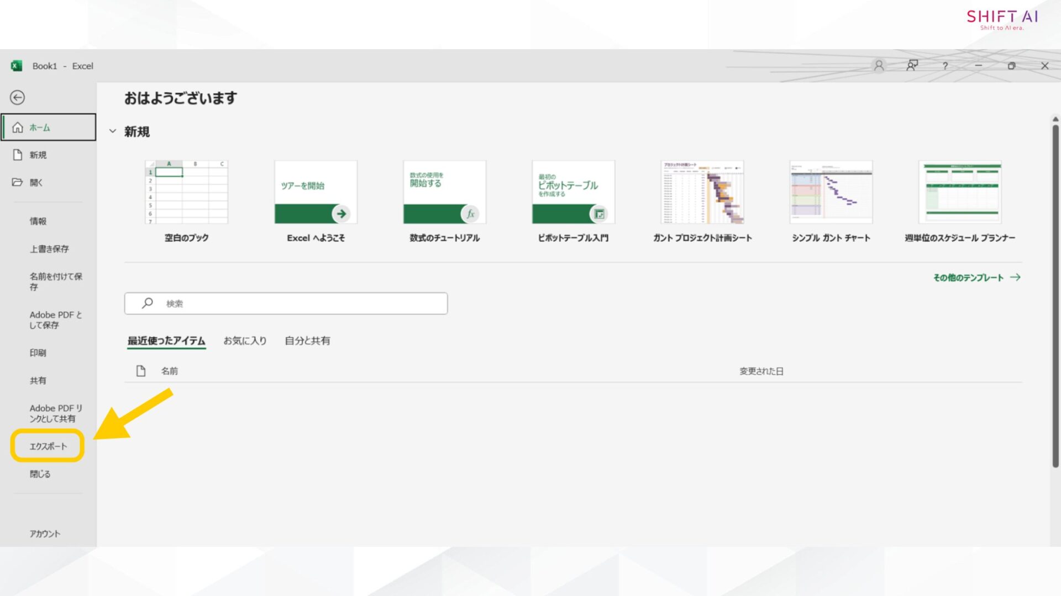Click the アカウント account option
The height and width of the screenshot is (596, 1061).
pyautogui.click(x=45, y=534)
